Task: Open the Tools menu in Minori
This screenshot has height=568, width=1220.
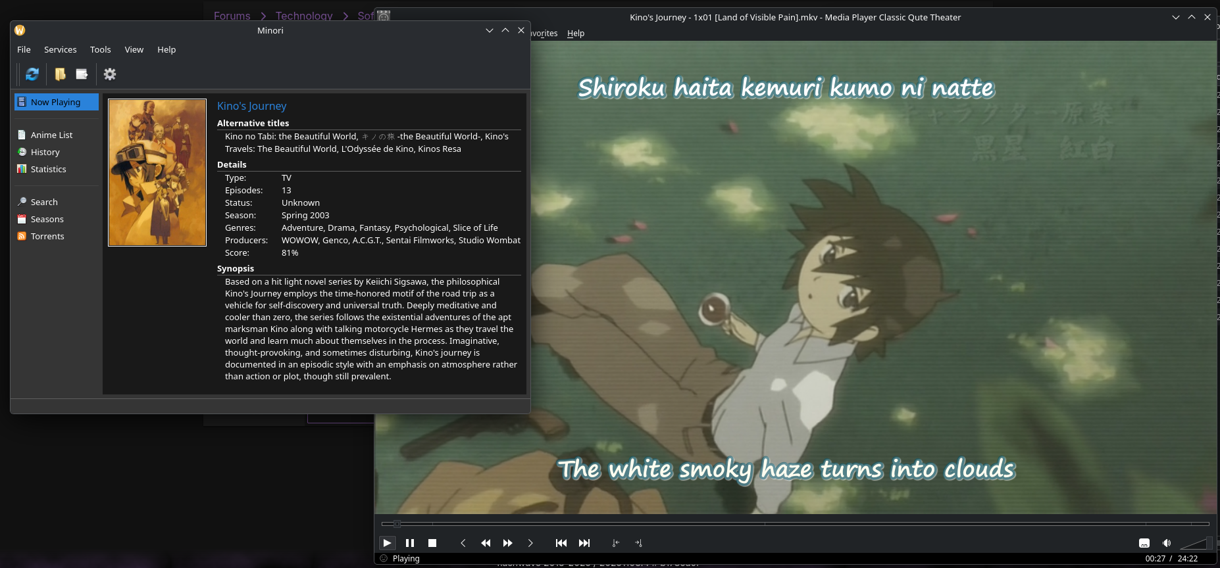Action: click(x=100, y=49)
